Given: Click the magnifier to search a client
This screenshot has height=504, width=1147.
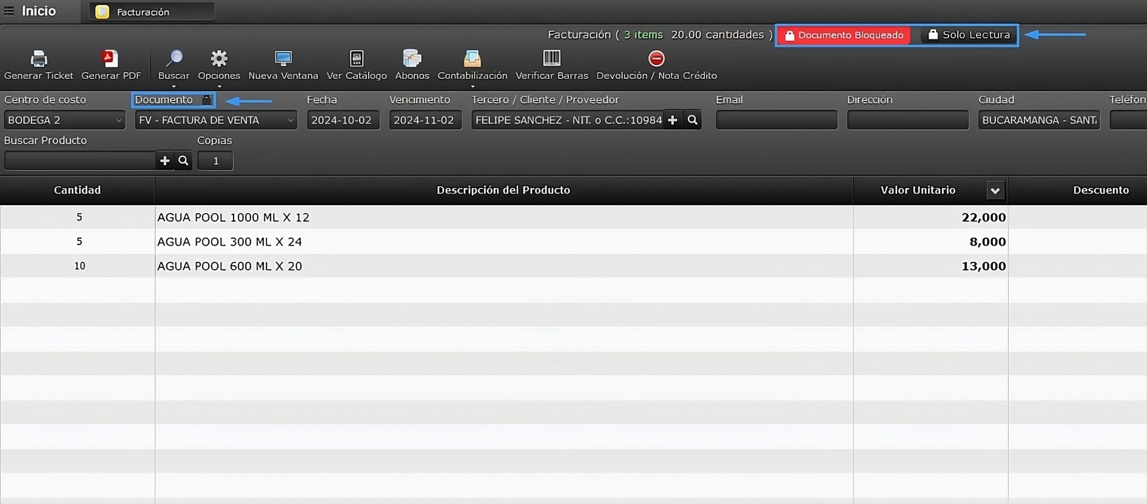Looking at the screenshot, I should click(x=693, y=120).
